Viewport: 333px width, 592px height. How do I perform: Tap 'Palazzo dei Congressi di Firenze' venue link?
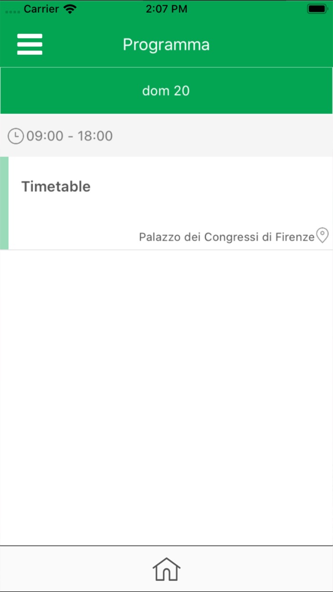227,236
